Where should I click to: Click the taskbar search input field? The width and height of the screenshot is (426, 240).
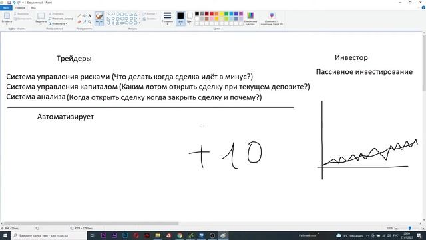pyautogui.click(x=49, y=235)
